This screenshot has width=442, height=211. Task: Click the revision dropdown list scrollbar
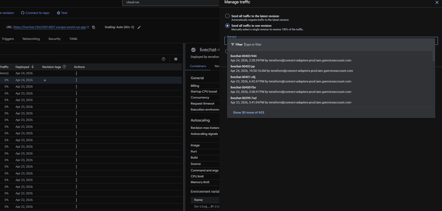[434, 56]
